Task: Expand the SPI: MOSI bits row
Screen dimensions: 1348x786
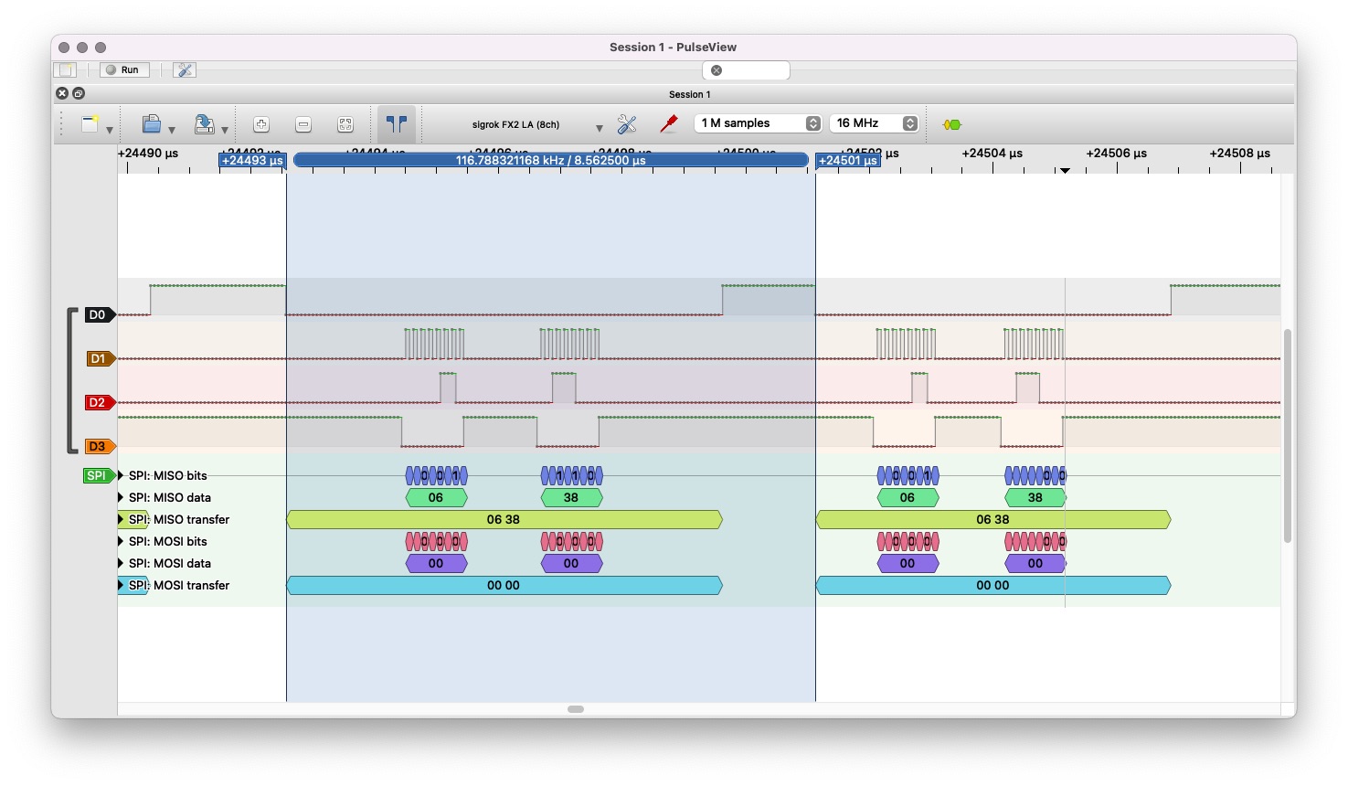Action: tap(121, 541)
